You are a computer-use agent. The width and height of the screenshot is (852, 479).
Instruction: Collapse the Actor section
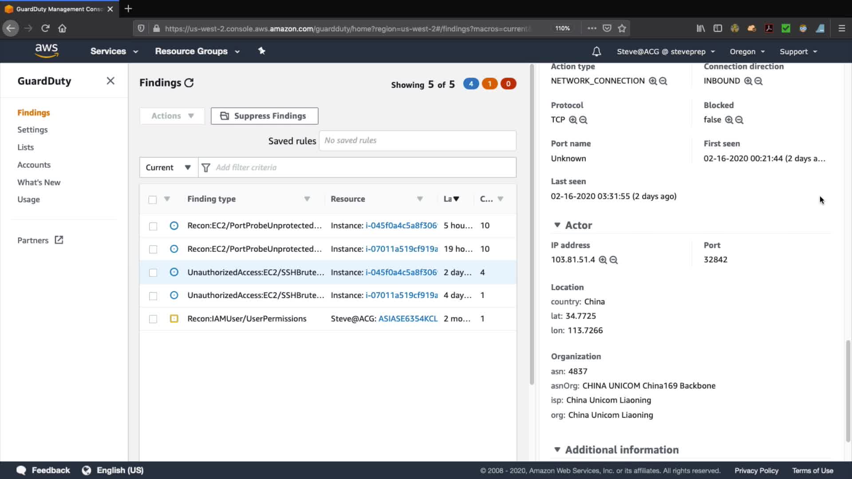(x=557, y=225)
